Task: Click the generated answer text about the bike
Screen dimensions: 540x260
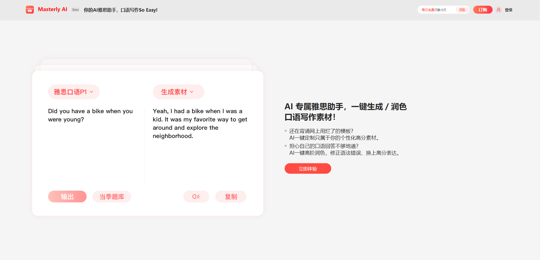Action: tap(200, 123)
